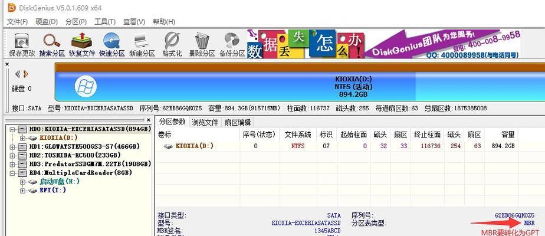Screen dimensions: 545x236
Task: Expand the KIOXIA(D:) partition node in tree
Action: click(x=23, y=138)
